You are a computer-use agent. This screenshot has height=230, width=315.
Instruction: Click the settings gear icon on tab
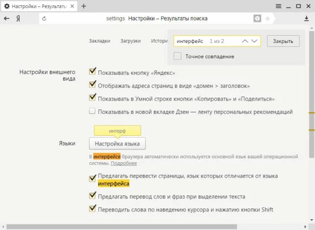(7, 6)
